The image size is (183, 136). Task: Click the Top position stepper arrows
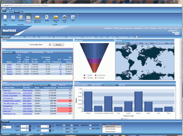(x=50, y=126)
